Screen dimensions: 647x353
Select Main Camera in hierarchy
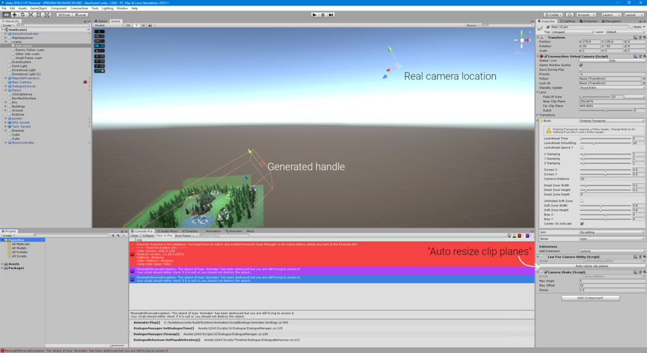coord(22,82)
